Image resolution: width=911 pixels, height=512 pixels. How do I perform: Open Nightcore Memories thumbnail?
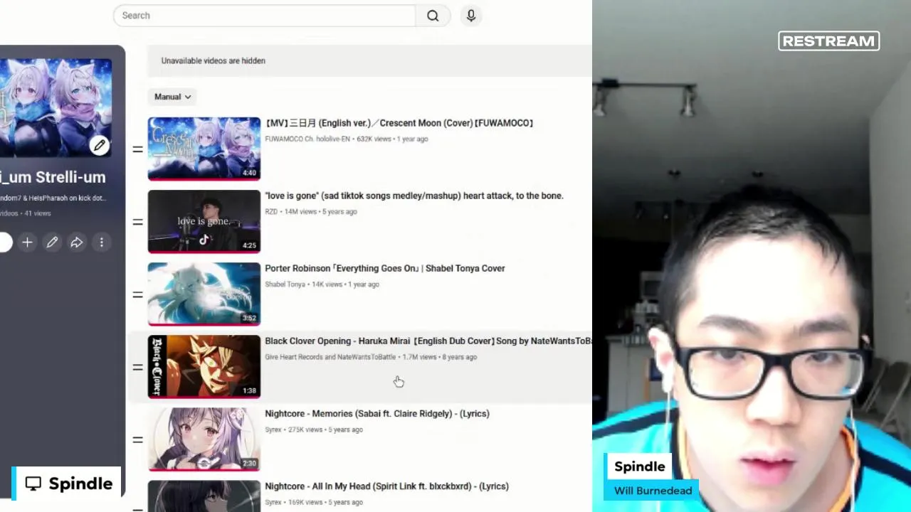(x=204, y=439)
